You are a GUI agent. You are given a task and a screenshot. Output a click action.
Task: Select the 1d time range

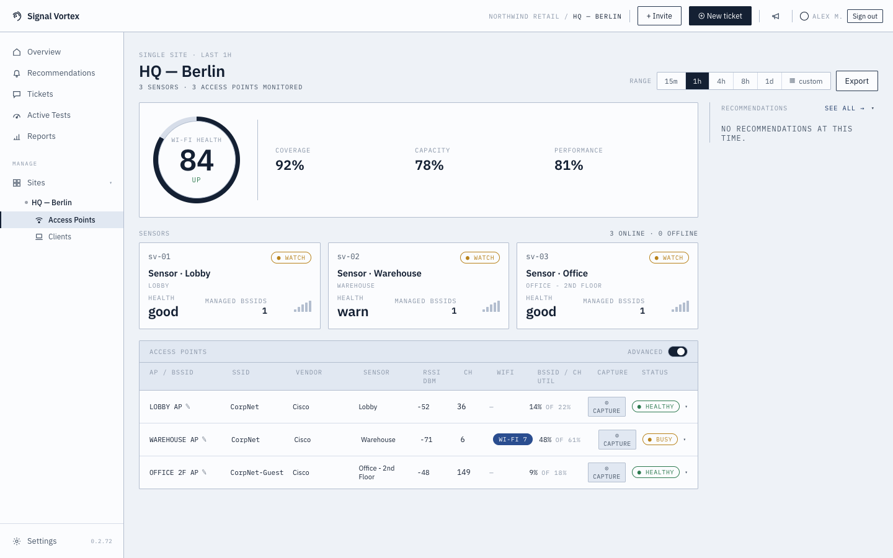770,81
